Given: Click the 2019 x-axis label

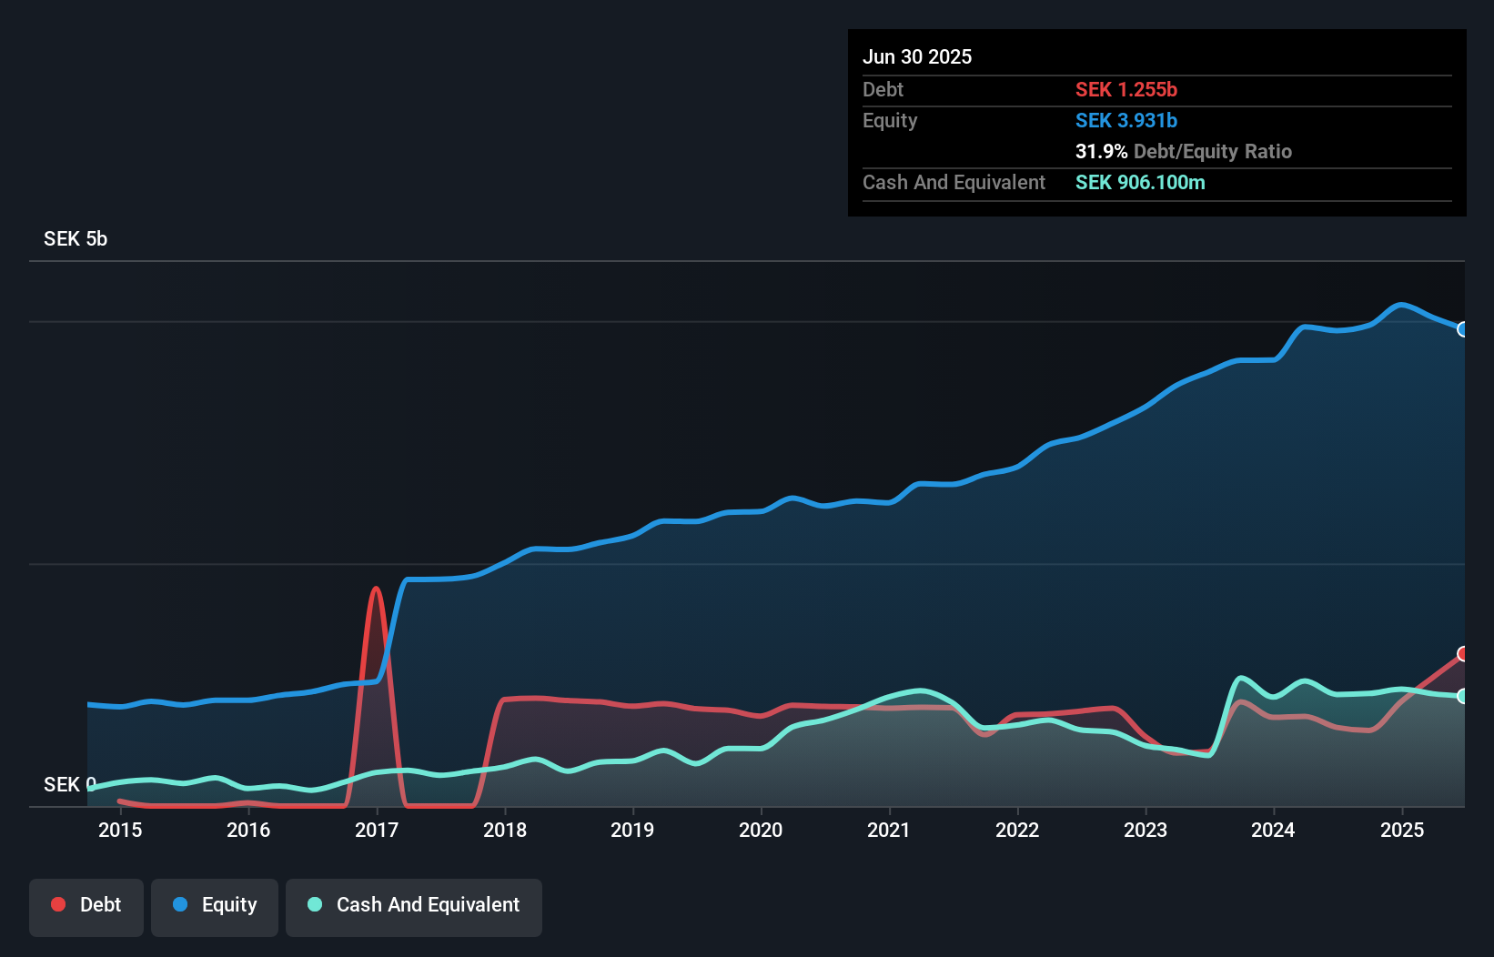Looking at the screenshot, I should coord(632,830).
